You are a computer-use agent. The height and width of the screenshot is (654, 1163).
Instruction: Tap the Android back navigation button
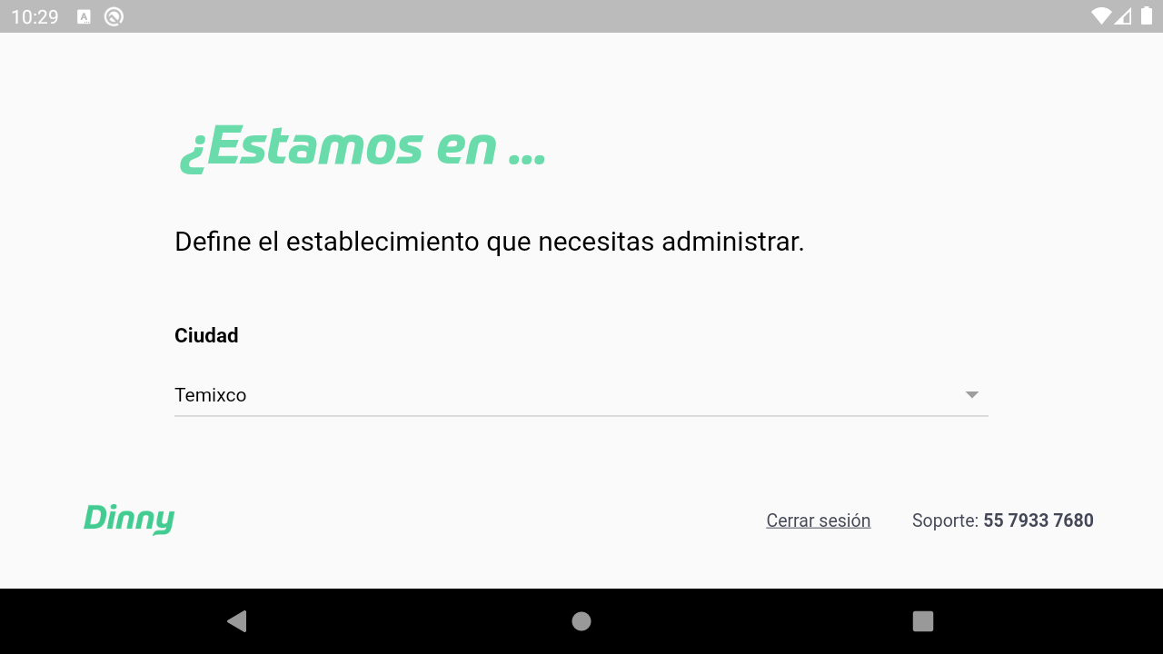point(237,621)
